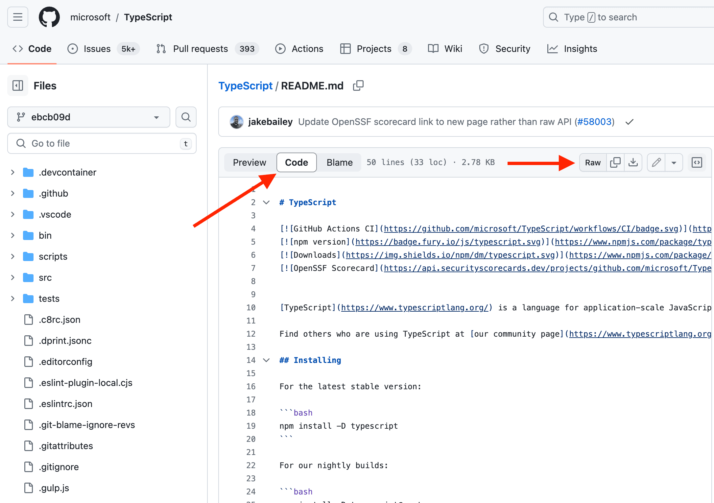The height and width of the screenshot is (503, 714).
Task: Expand the scripts folder
Action: (12, 256)
